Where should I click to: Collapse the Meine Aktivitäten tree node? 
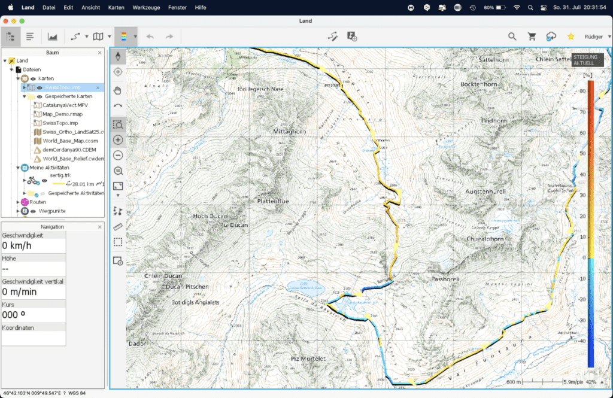click(18, 168)
